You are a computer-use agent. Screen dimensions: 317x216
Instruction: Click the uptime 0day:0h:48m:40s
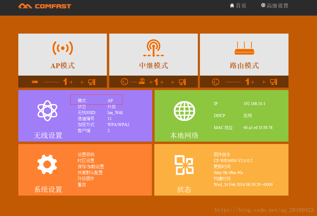tap(228, 172)
